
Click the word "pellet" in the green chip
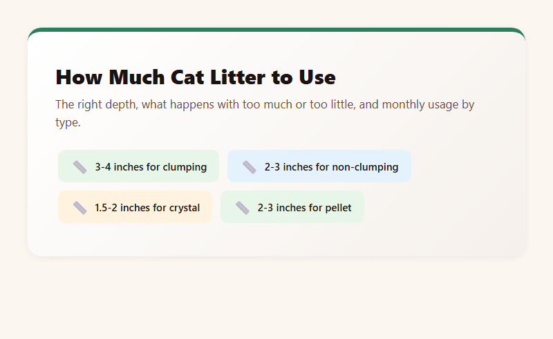point(336,208)
